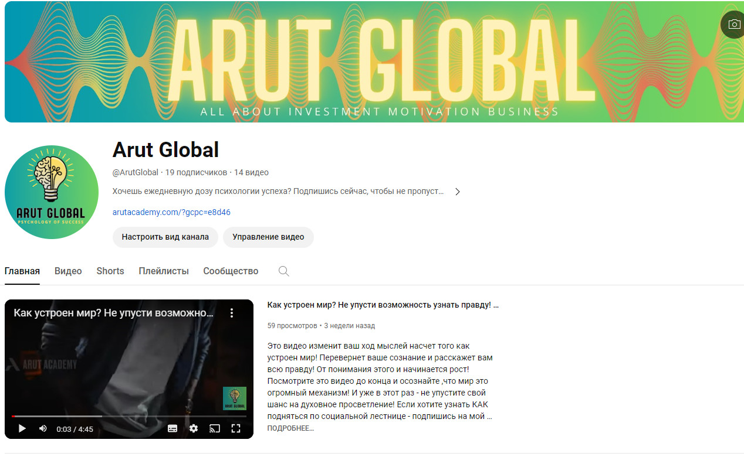The width and height of the screenshot is (744, 460).
Task: Click the 59 просмотров view count text
Action: pos(292,326)
